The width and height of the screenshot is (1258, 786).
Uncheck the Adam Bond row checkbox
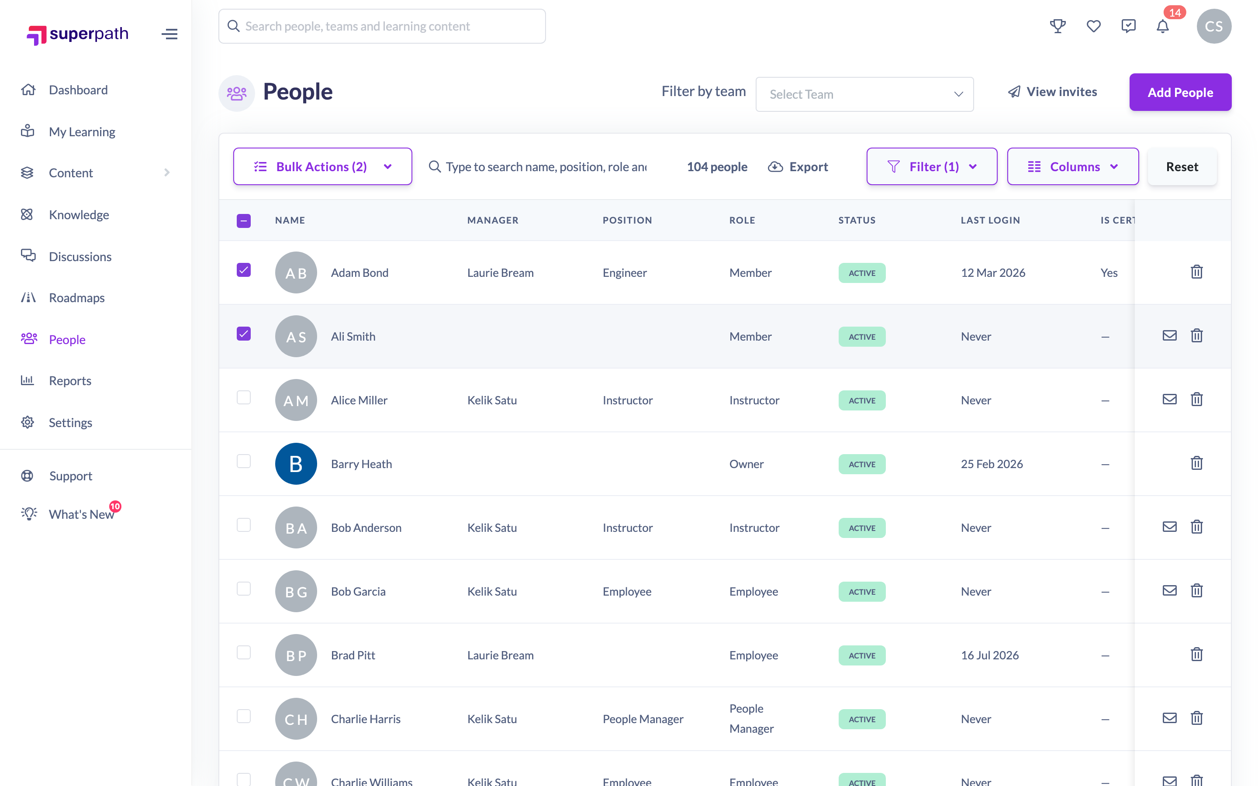click(x=243, y=270)
